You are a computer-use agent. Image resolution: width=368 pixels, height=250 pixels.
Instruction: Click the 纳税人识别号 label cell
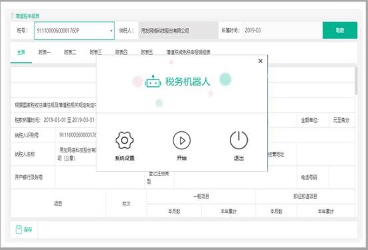[33, 135]
